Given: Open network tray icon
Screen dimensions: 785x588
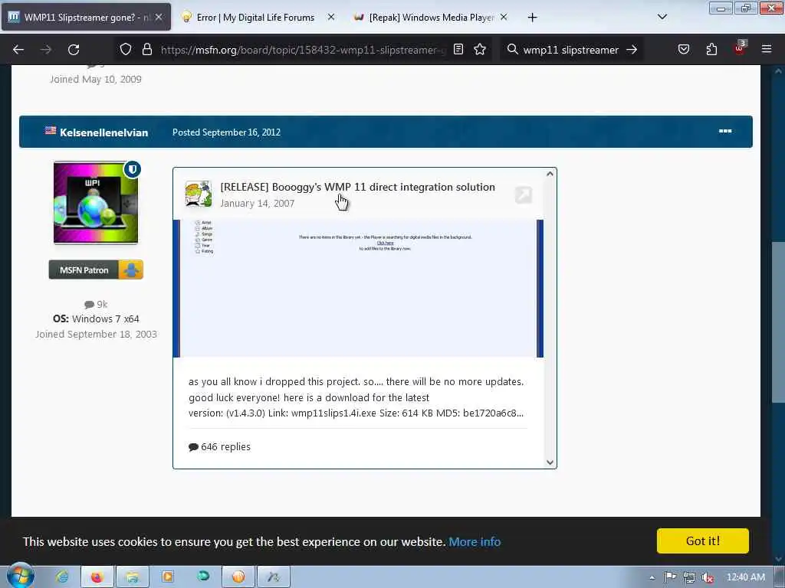Looking at the screenshot, I should 689,577.
